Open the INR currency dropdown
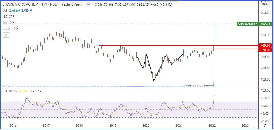 coord(266,4)
